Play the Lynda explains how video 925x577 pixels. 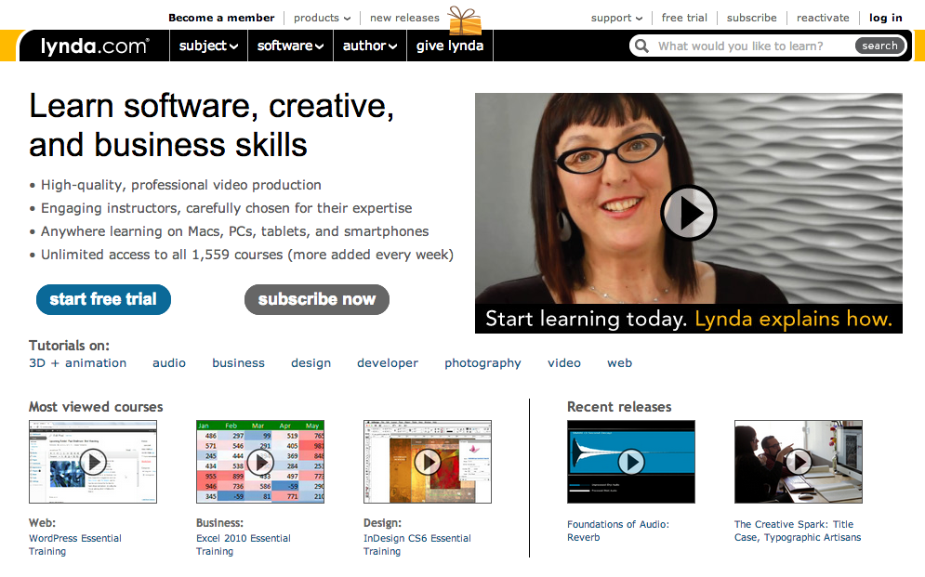point(689,213)
